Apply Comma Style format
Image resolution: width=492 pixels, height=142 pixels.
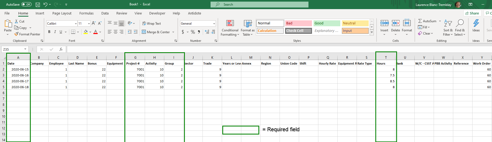[x=199, y=32]
